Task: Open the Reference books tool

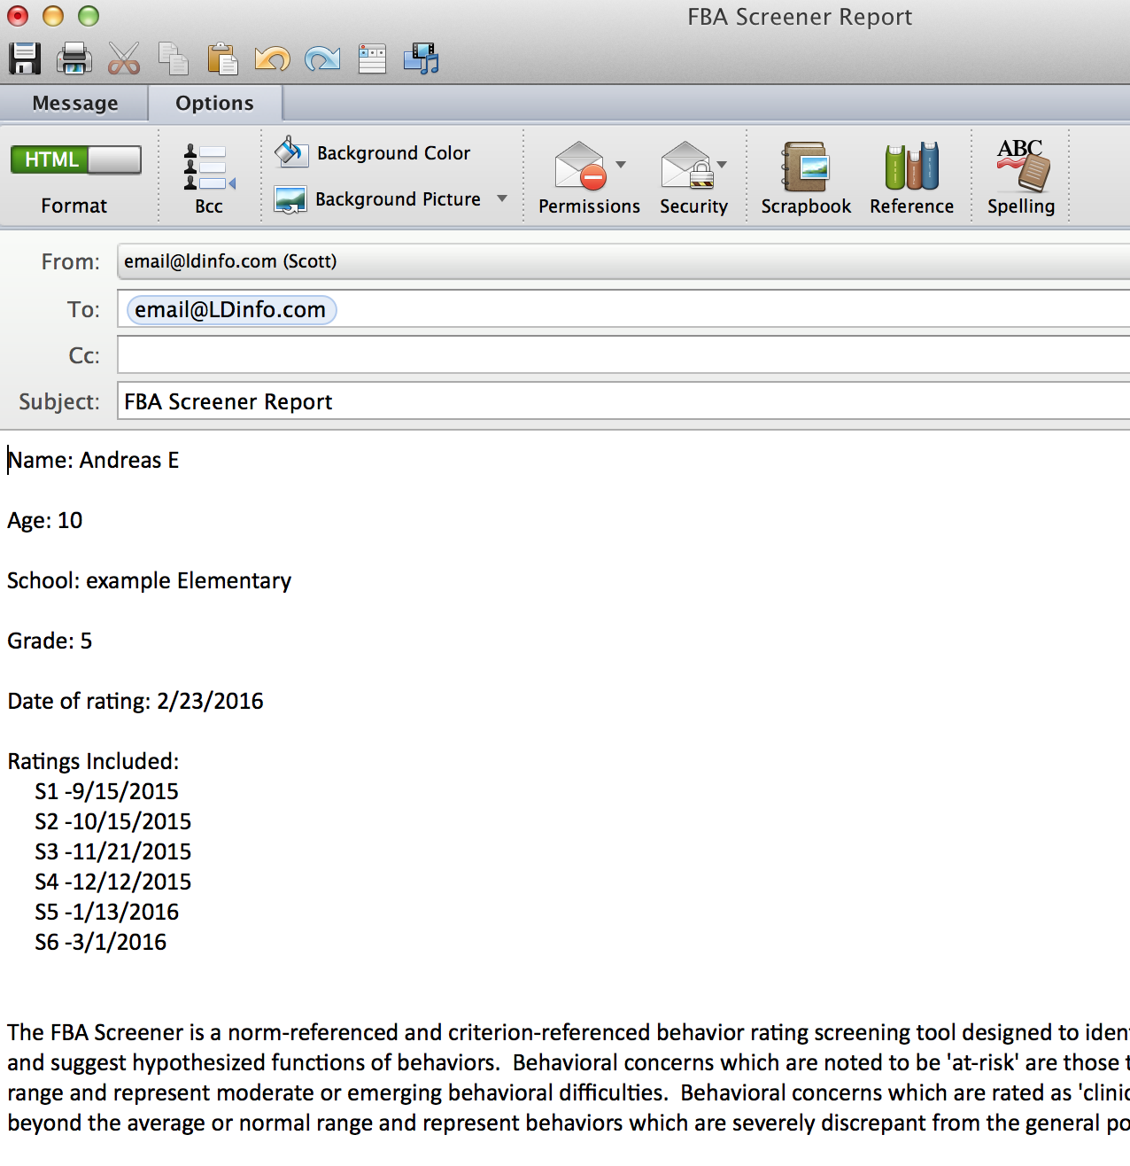Action: pyautogui.click(x=911, y=177)
